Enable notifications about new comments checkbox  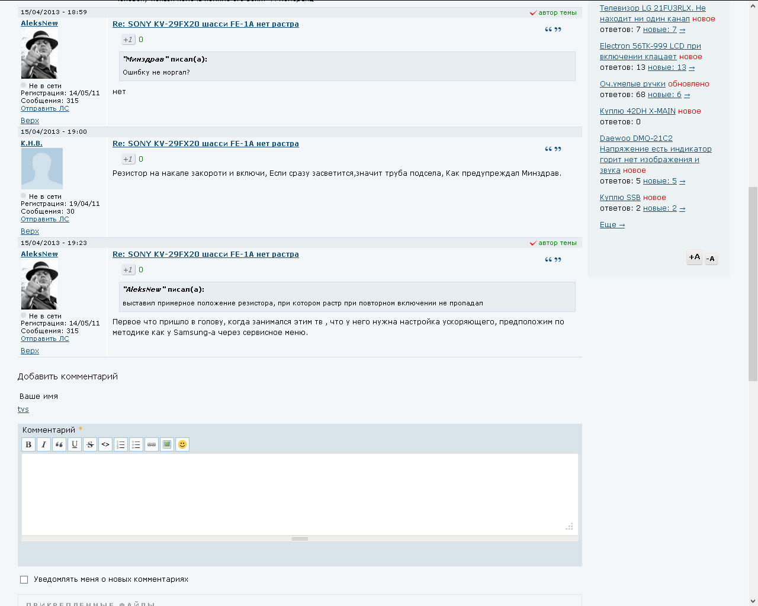[x=24, y=580]
